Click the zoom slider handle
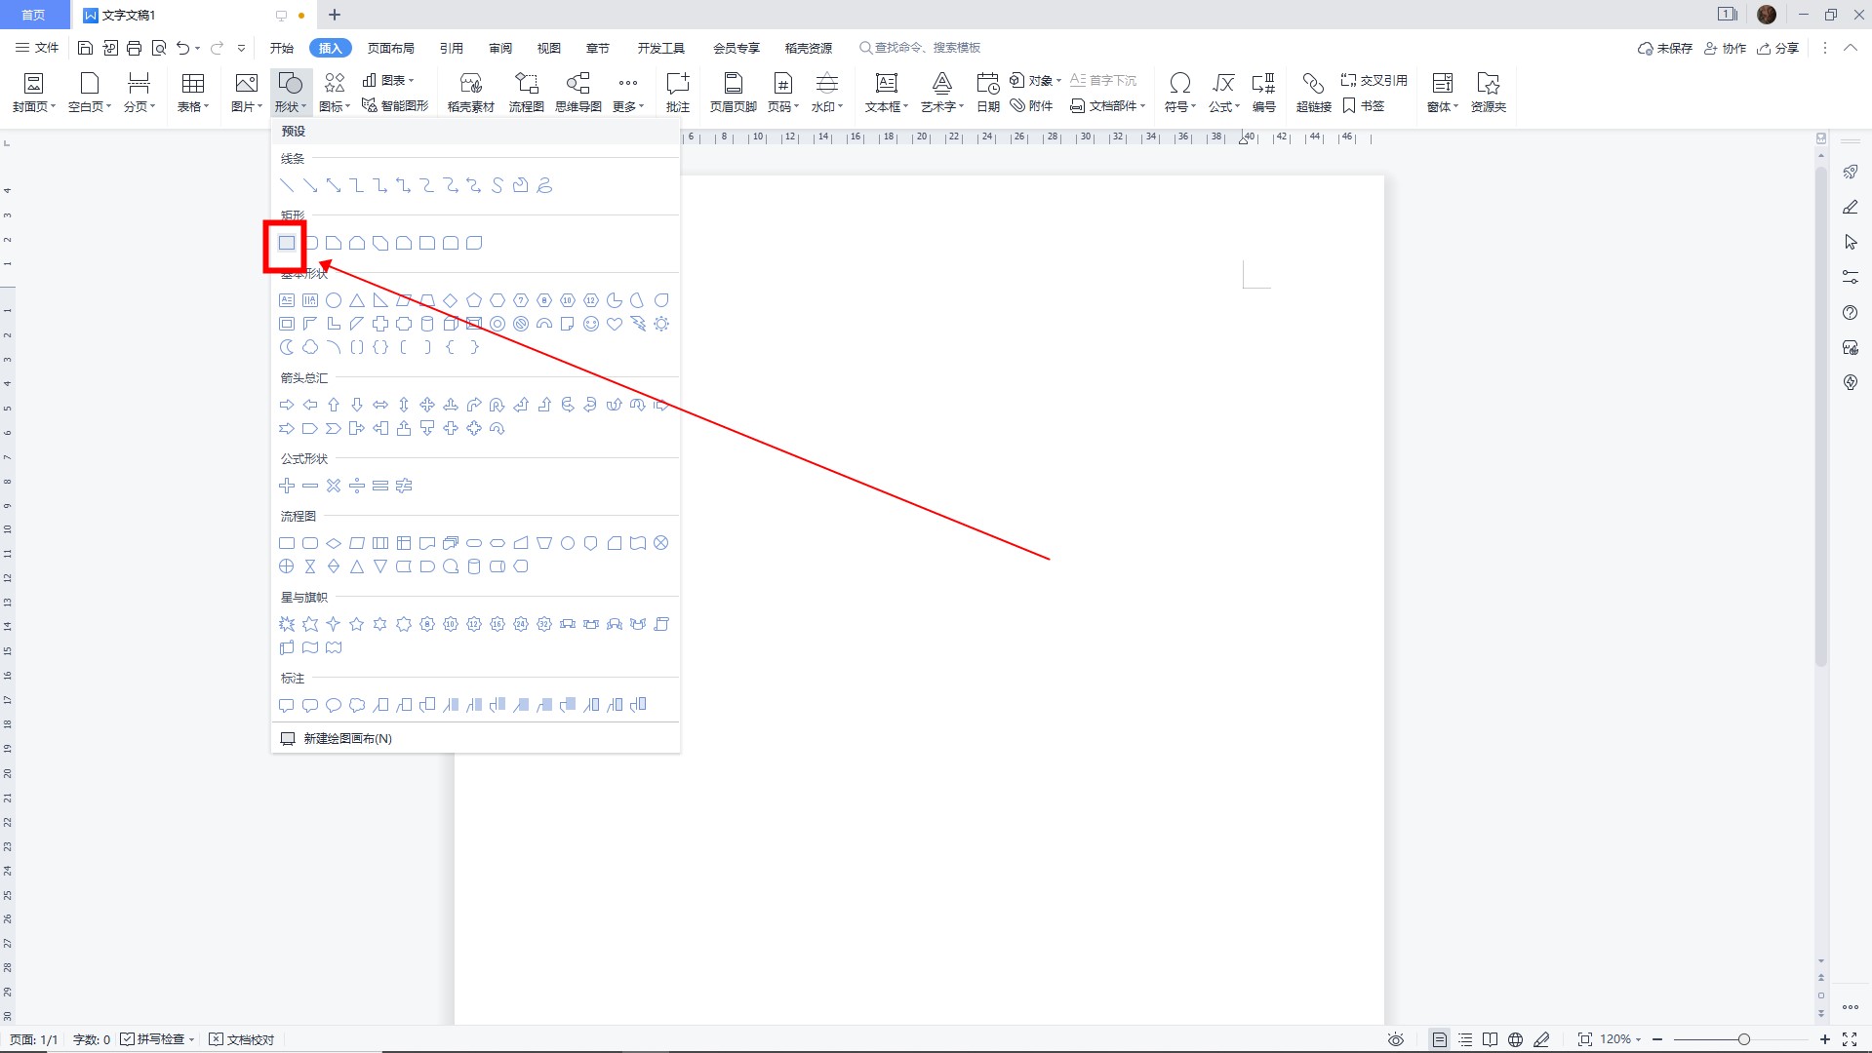The image size is (1872, 1053). coord(1743,1039)
